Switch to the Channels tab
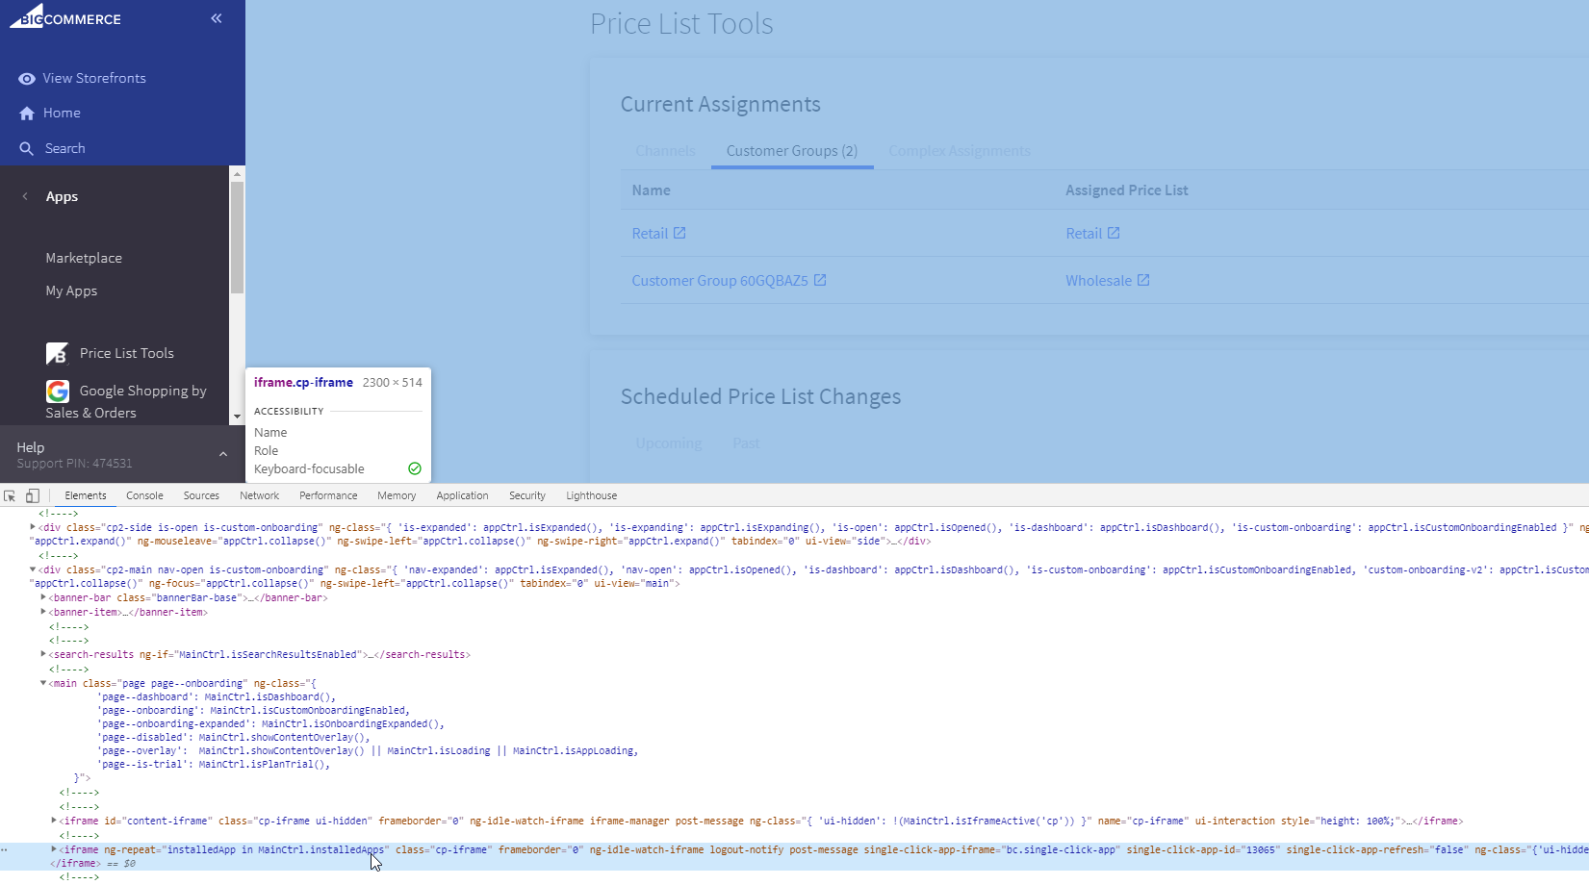Screen dimensions: 1589x885 point(665,151)
